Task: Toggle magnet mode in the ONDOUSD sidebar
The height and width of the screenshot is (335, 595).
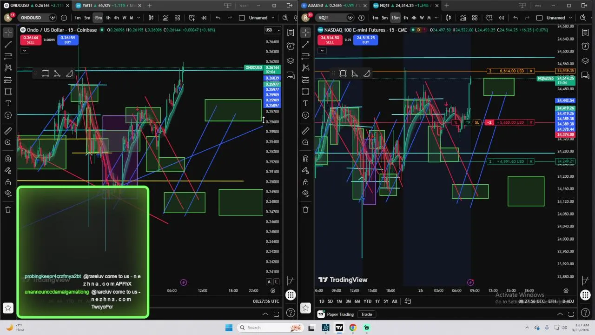Action: tap(8, 158)
